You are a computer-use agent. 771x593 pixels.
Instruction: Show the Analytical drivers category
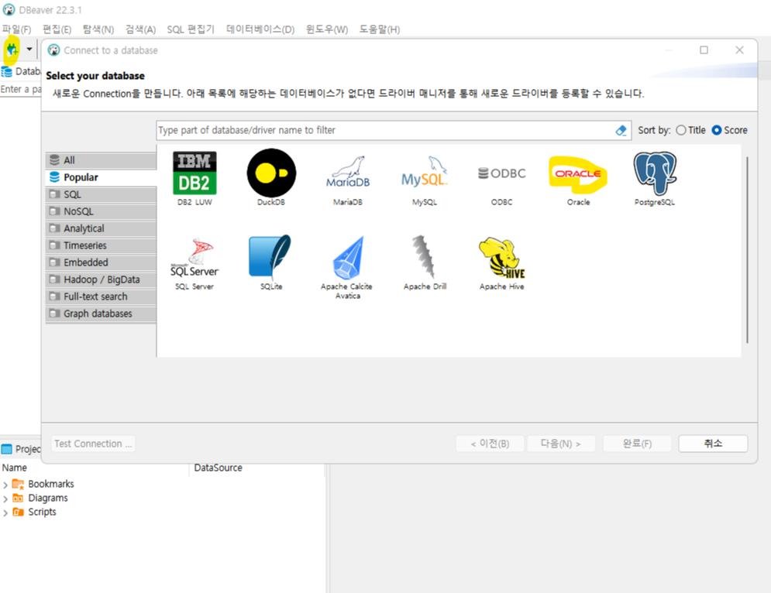click(x=101, y=228)
